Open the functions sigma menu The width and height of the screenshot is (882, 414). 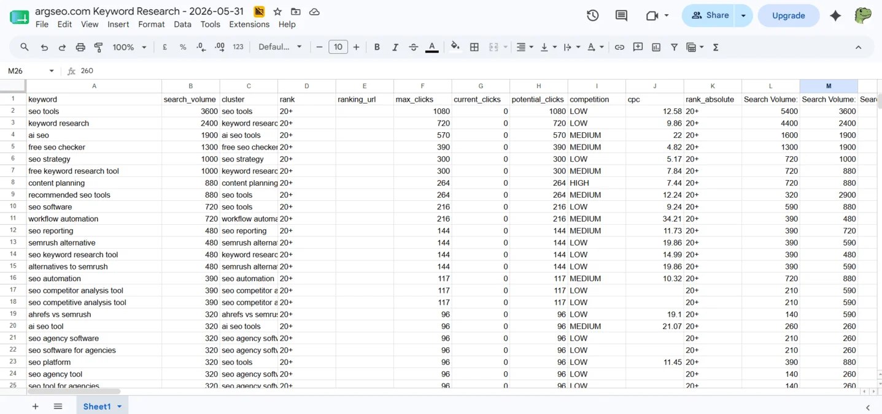pyautogui.click(x=716, y=47)
